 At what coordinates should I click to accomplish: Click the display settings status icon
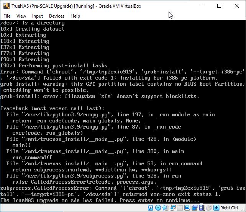[x=187, y=208]
